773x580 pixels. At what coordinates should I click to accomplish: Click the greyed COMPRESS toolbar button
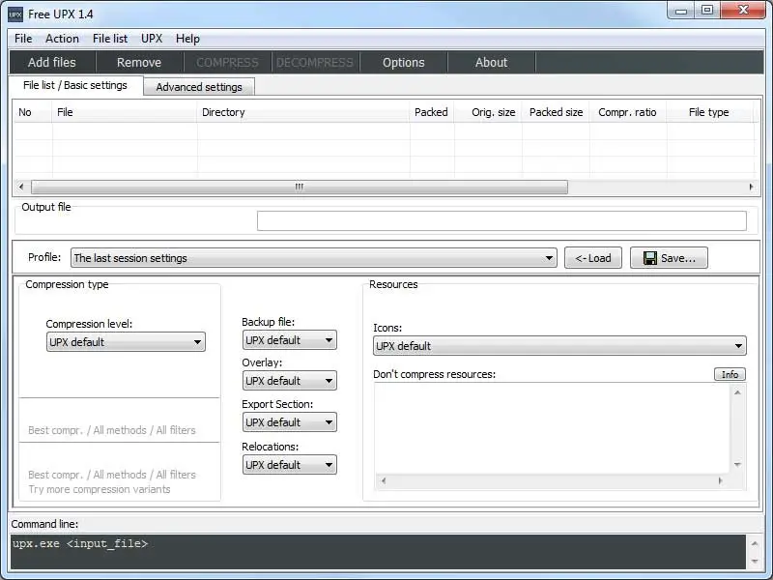click(x=227, y=62)
